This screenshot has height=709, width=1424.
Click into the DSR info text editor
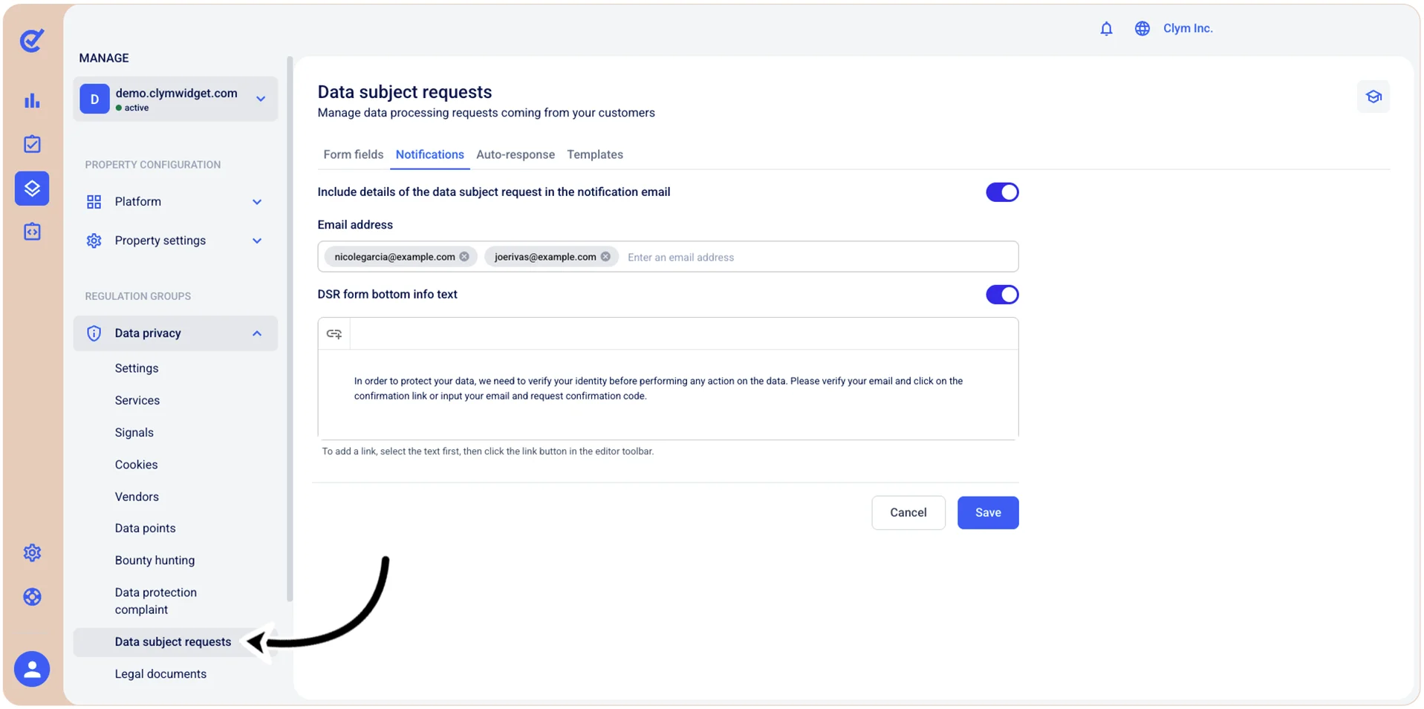668,393
